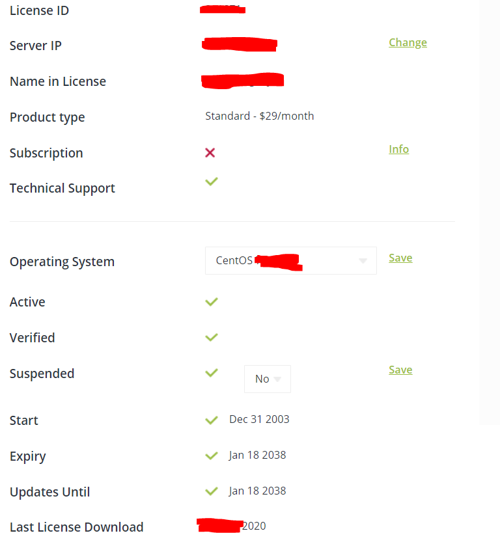This screenshot has height=544, width=500.
Task: Click the Dec 31 2003 start date
Action: (x=259, y=419)
